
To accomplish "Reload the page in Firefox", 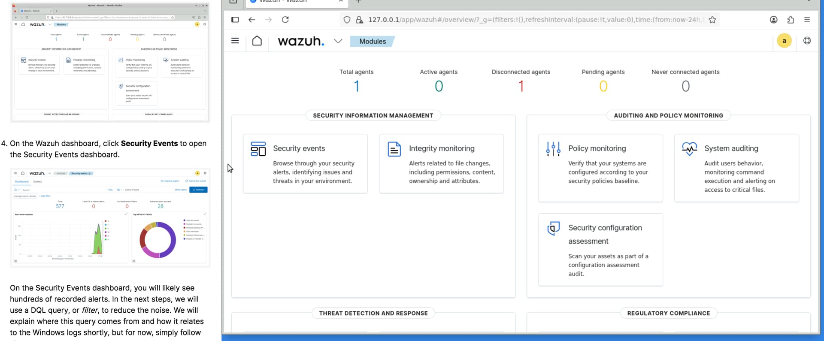I will tap(285, 20).
